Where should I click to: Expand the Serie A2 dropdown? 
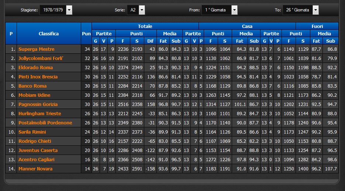(142, 10)
